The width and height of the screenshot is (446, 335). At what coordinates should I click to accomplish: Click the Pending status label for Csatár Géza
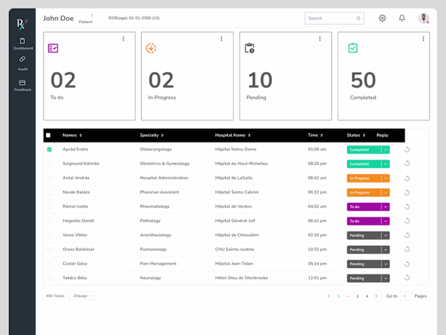tap(357, 264)
